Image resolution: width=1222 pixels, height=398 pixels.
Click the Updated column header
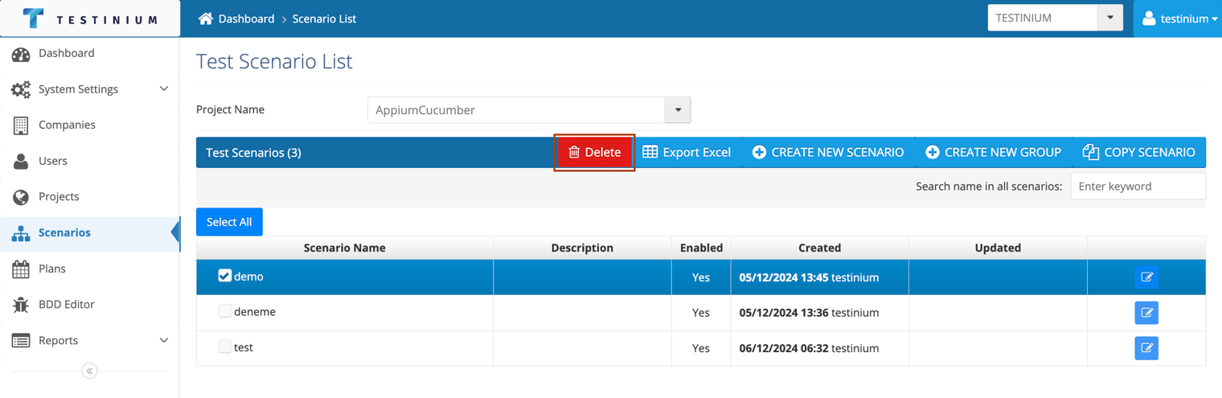pyautogui.click(x=998, y=248)
